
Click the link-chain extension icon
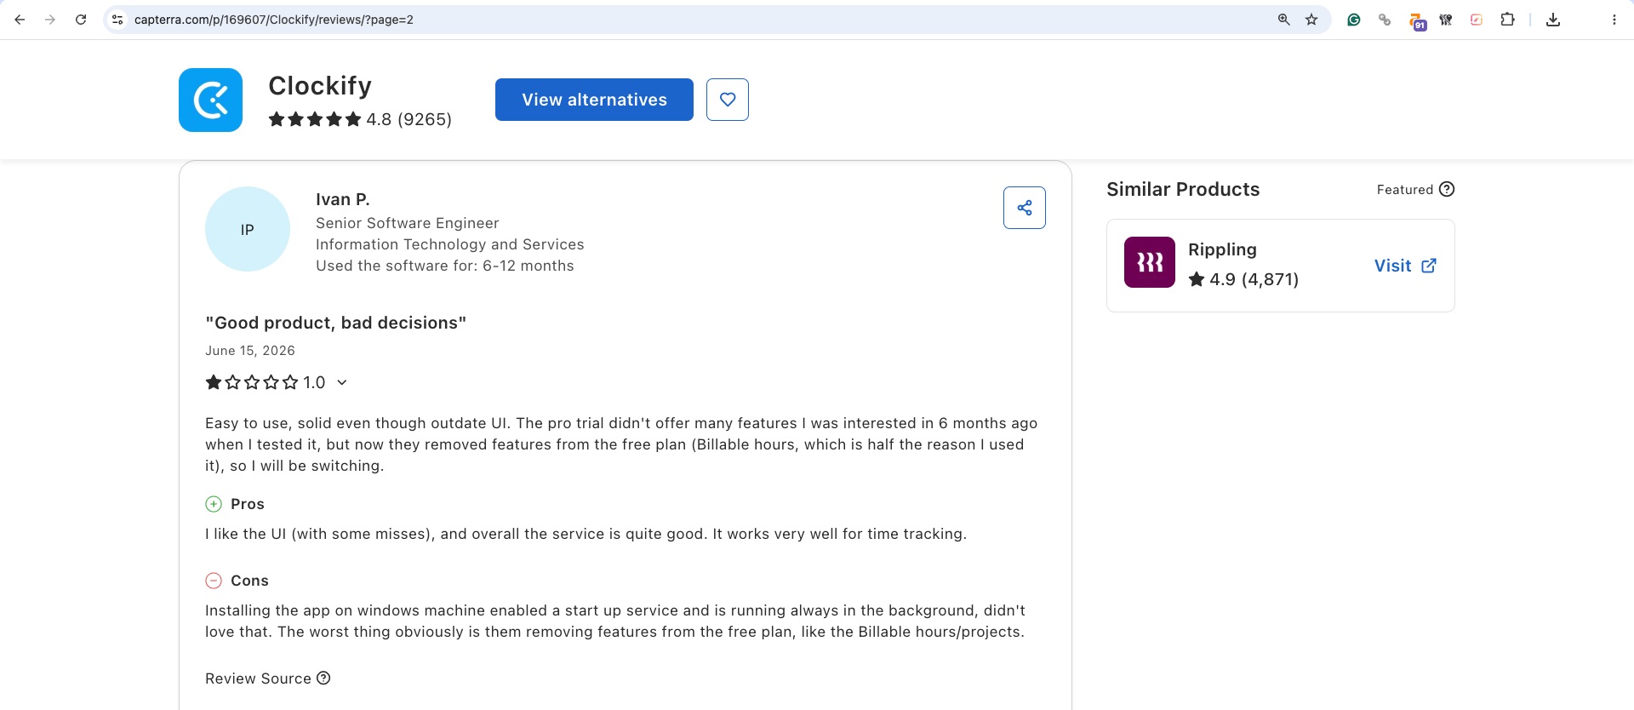pos(1385,20)
